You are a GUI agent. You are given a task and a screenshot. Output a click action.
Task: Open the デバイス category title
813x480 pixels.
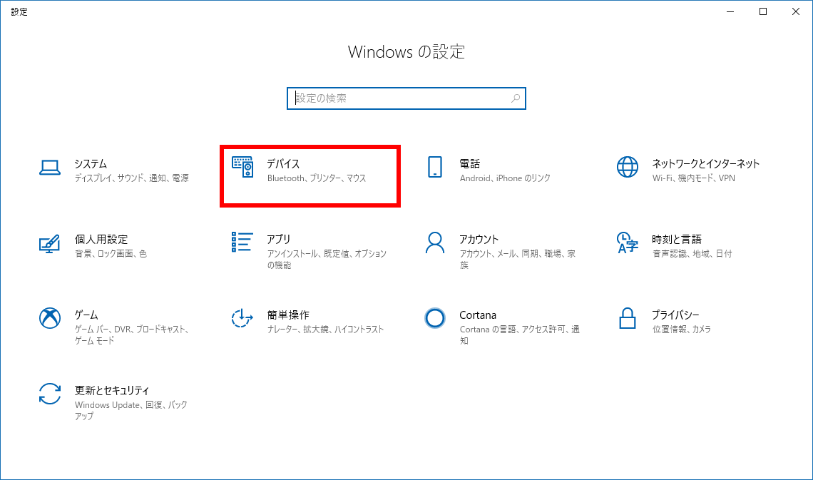(283, 164)
